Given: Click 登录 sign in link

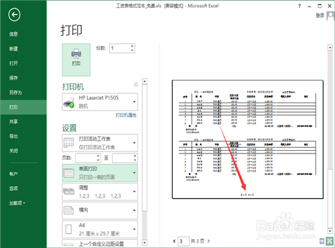Looking at the screenshot, I should (x=320, y=15).
